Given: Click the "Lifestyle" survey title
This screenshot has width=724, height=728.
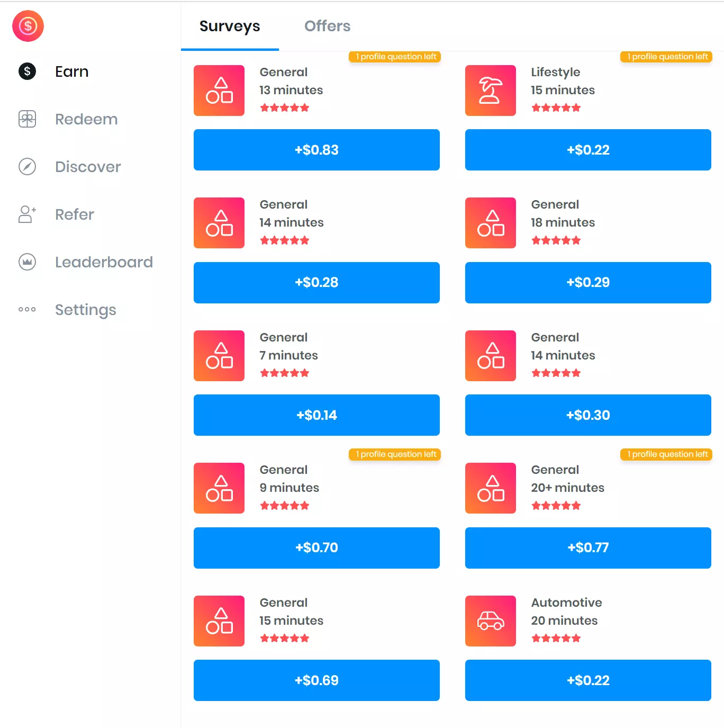Looking at the screenshot, I should 556,72.
